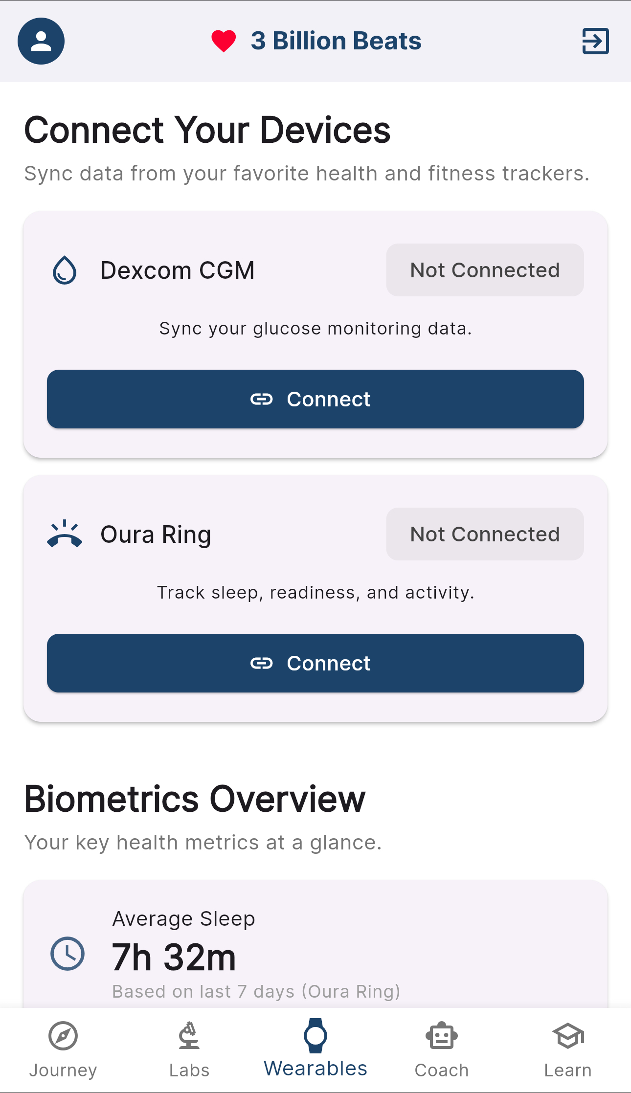This screenshot has height=1093, width=631.
Task: Click the microscope icon for Labs
Action: tap(189, 1033)
